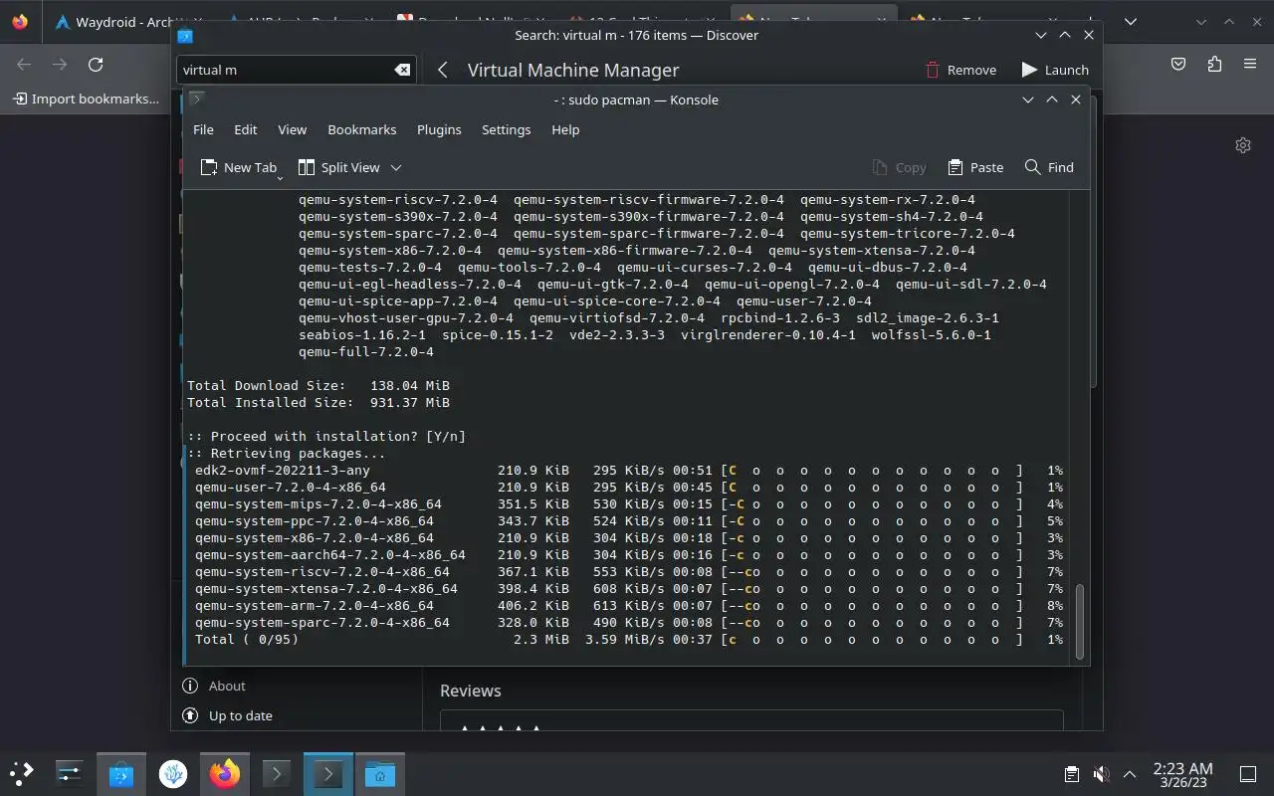Click the 'Total Installed Size' line in the terminal
The height and width of the screenshot is (796, 1274).
click(318, 402)
